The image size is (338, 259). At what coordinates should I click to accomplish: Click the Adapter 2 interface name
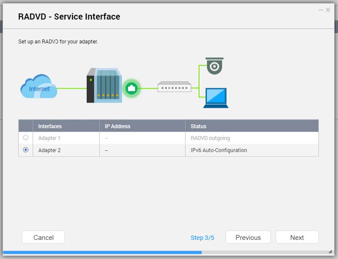click(x=49, y=150)
